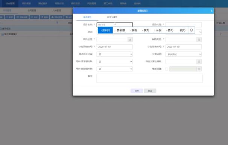The height and width of the screenshot is (145, 228).
Task: Choose IME candidate 示例
Action: 158,30
